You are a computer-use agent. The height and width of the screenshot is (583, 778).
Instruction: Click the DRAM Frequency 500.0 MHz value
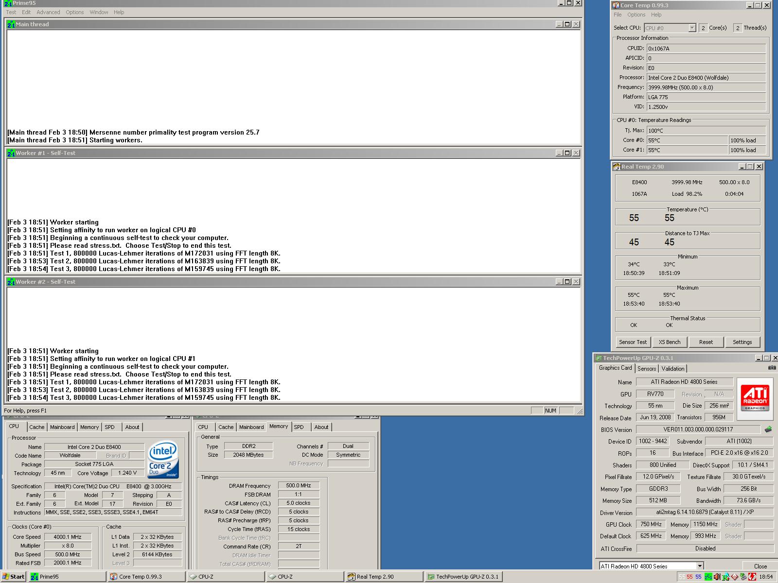pos(299,485)
